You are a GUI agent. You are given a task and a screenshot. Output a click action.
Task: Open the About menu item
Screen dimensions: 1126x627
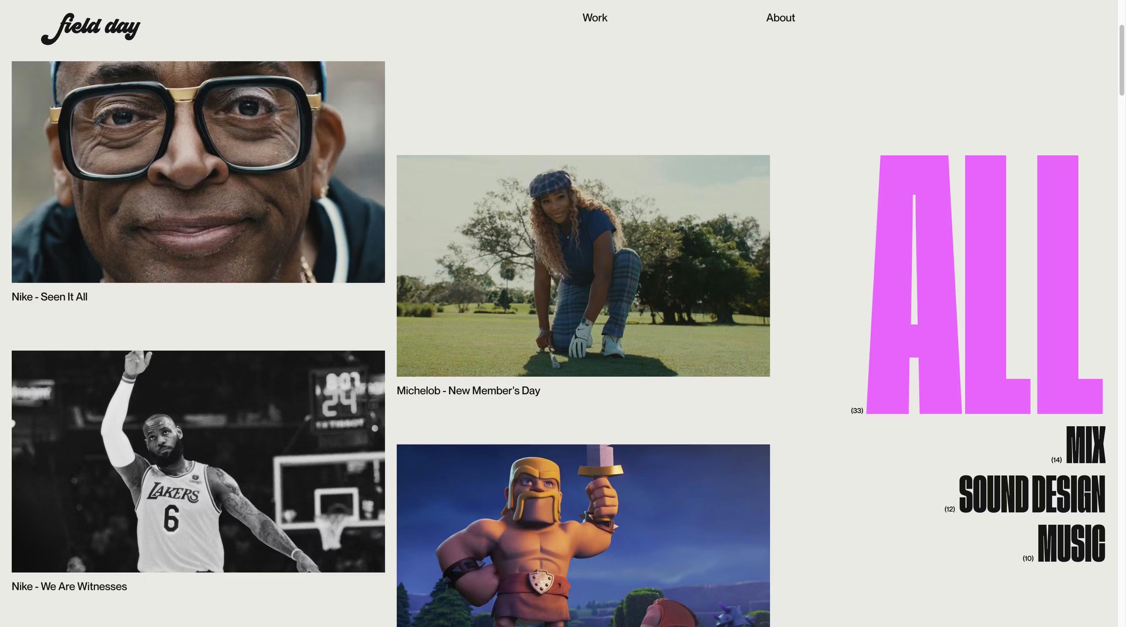click(x=780, y=18)
